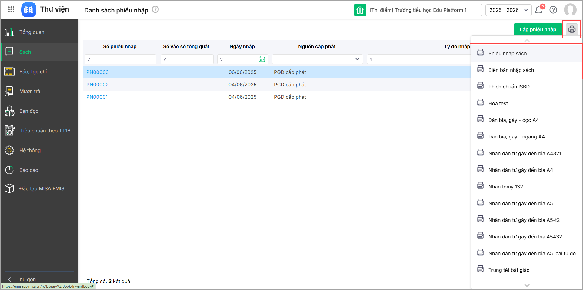Choose Nhãn dán từ gáy đến bìa A5
This screenshot has width=583, height=290.
[527, 203]
